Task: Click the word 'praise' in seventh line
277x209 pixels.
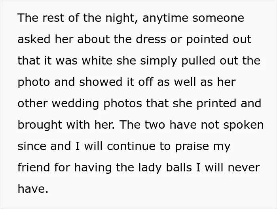Action: 192,147
